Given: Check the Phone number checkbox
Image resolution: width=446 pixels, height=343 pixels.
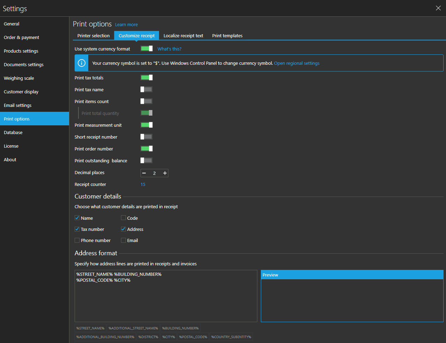Looking at the screenshot, I should 77,240.
